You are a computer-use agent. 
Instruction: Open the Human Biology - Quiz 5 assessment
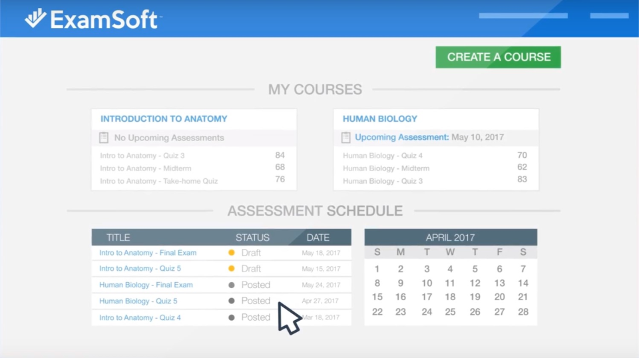pos(138,301)
